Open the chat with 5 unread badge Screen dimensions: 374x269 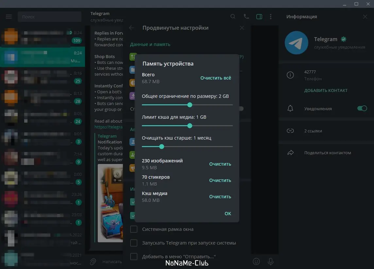pyautogui.click(x=42, y=178)
